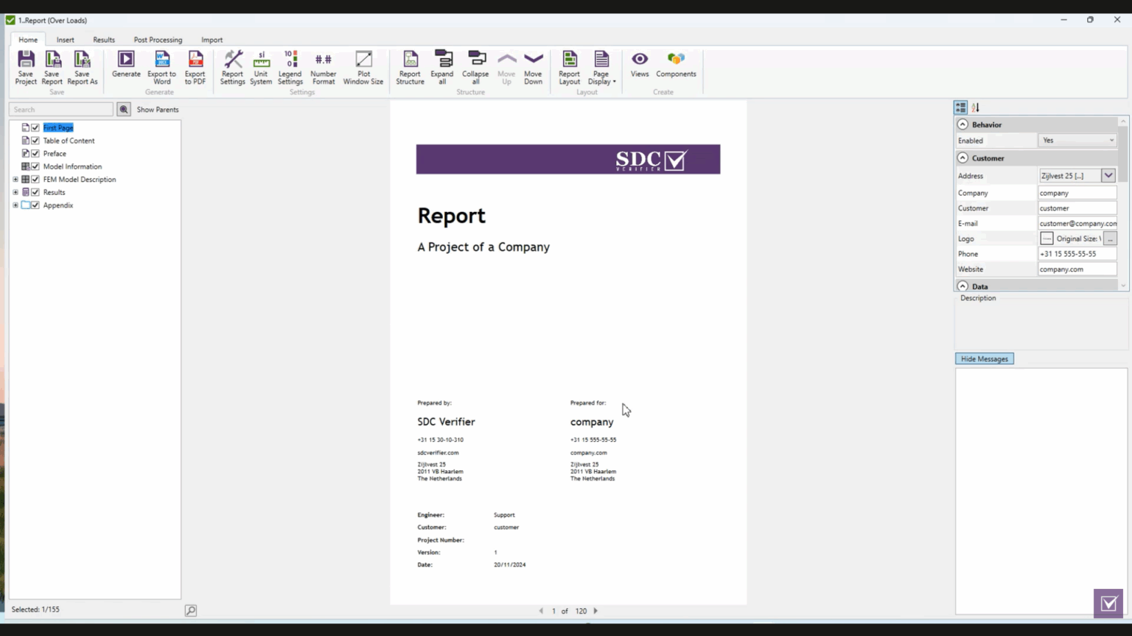Open the Address dropdown arrow

click(x=1108, y=175)
